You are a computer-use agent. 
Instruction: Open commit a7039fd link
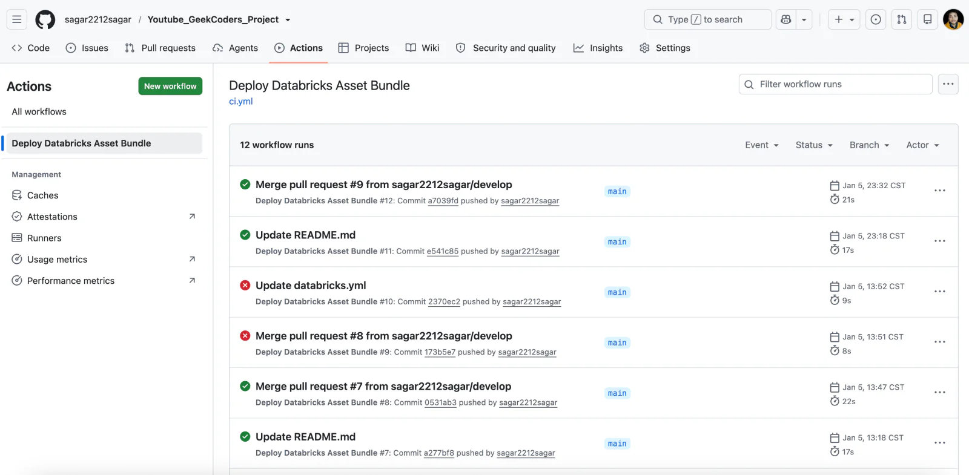[x=443, y=201]
